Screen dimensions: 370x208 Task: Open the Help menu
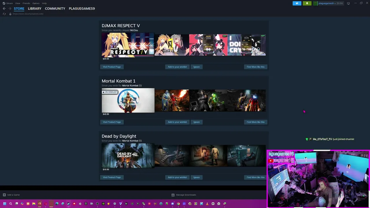click(x=44, y=3)
